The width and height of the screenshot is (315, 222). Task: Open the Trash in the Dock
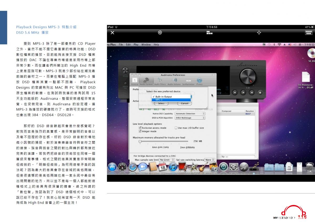coord(309,167)
